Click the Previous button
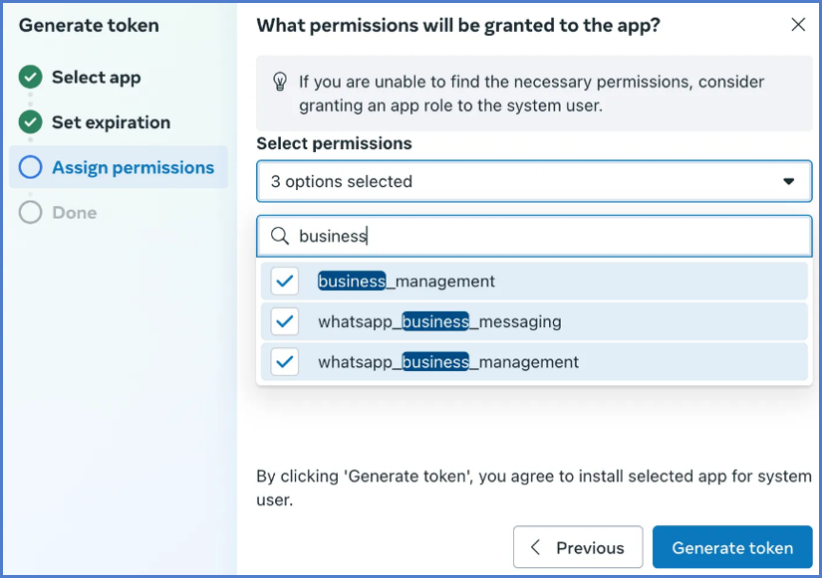 click(x=578, y=547)
